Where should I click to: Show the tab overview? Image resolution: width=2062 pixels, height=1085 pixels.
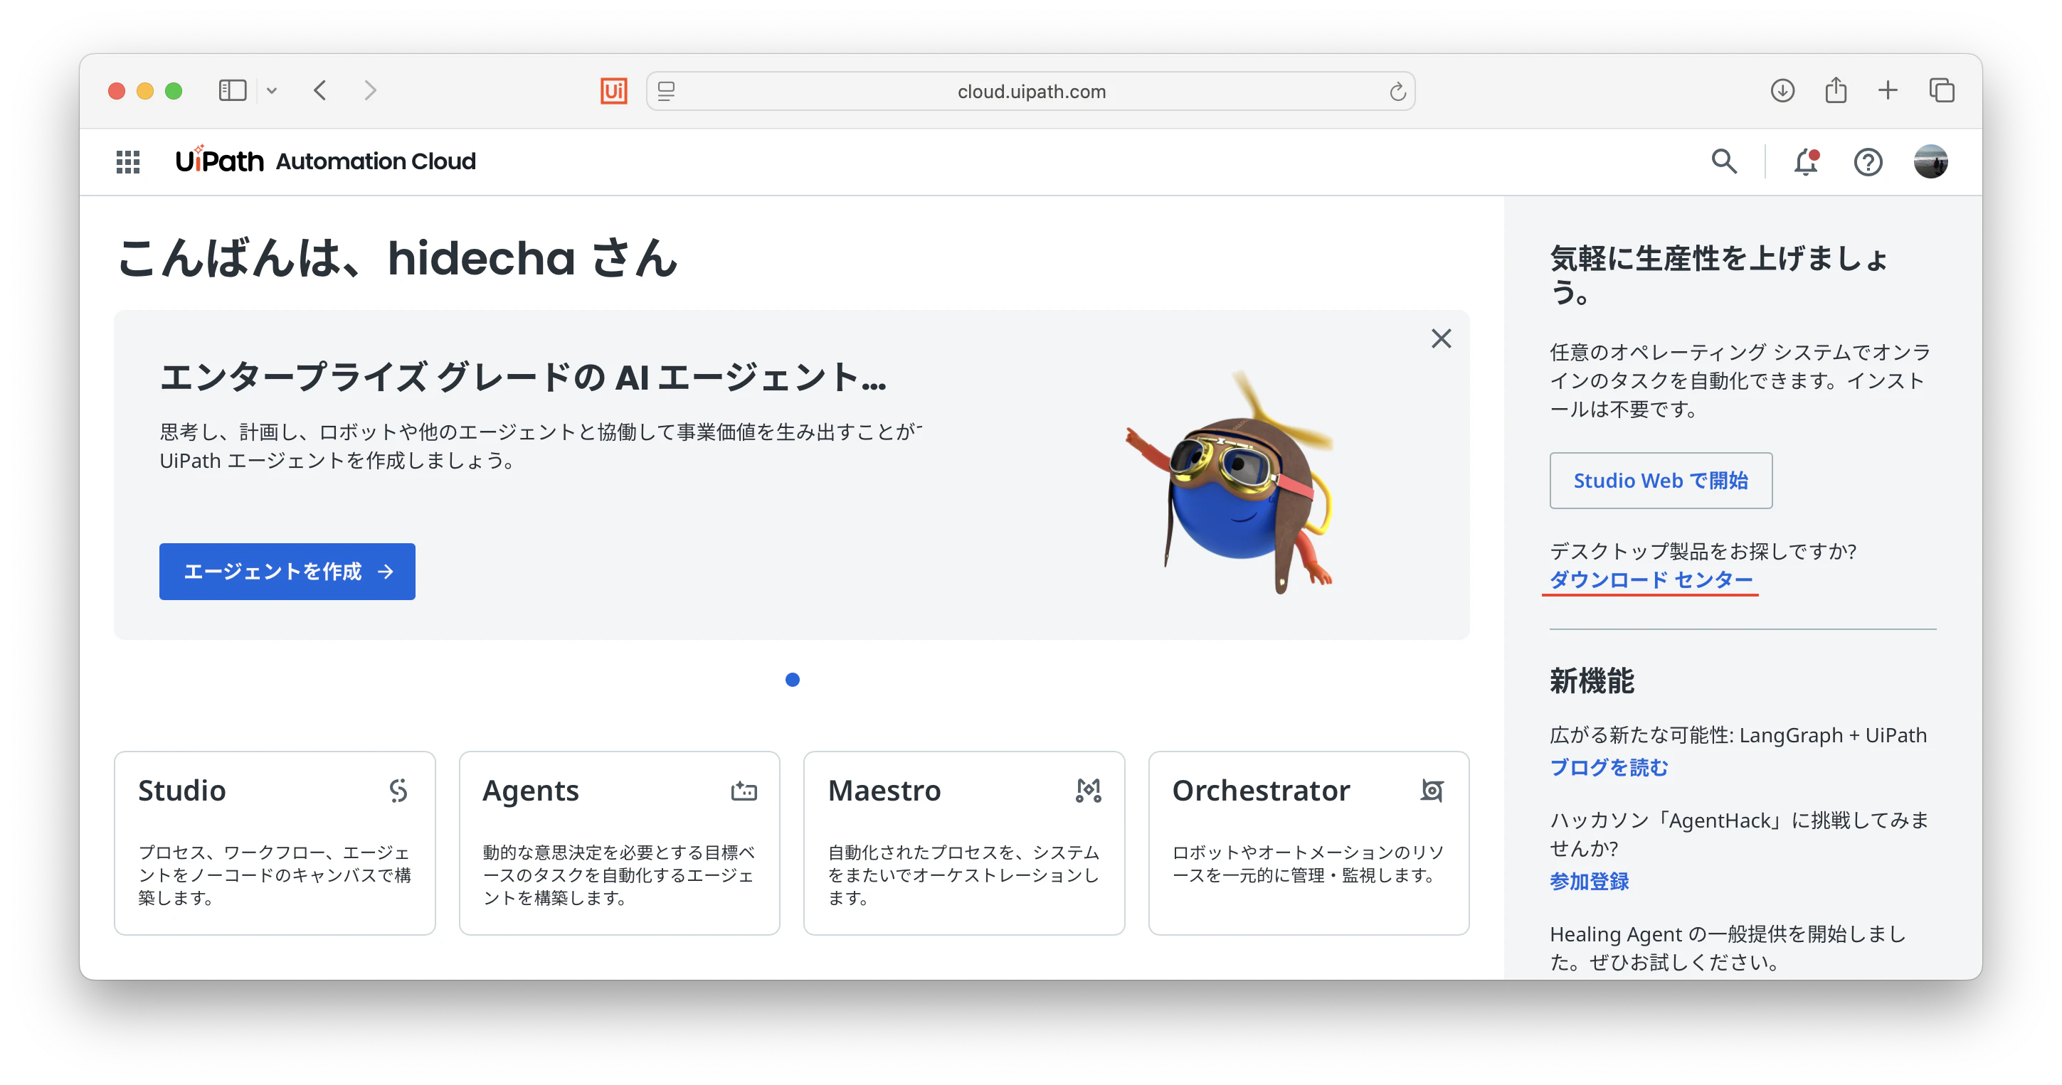1941,90
